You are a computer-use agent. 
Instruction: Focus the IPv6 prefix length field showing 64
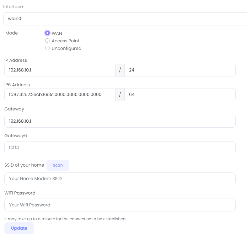point(180,94)
